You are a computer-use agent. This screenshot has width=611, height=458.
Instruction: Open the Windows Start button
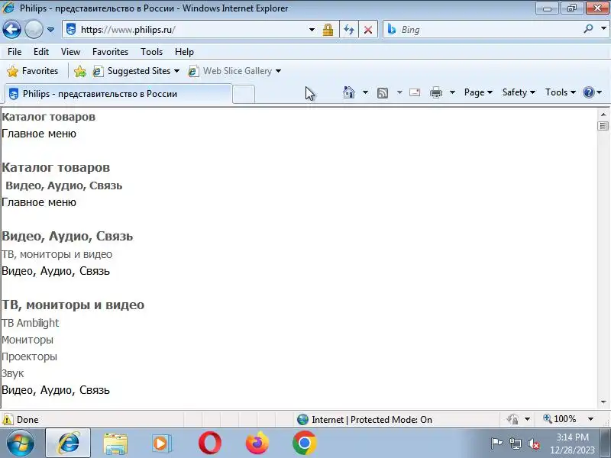(20, 443)
